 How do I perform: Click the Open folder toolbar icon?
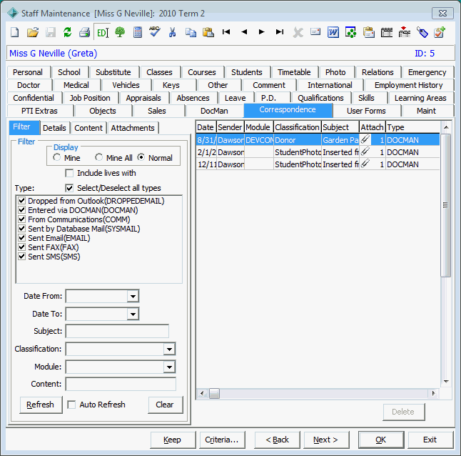pyautogui.click(x=33, y=32)
